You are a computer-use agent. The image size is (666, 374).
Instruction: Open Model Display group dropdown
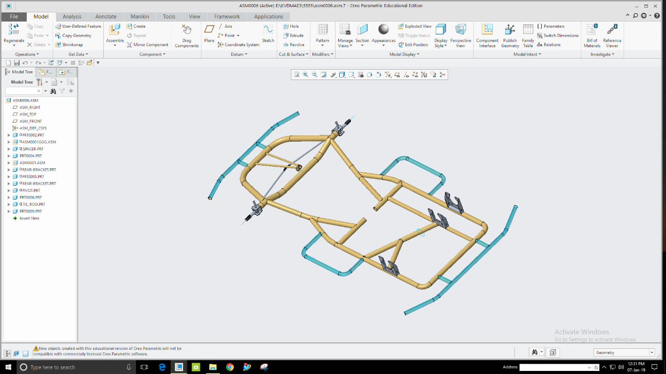(x=404, y=54)
